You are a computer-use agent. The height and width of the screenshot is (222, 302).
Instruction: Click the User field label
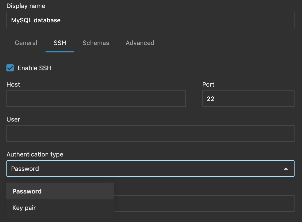(13, 119)
